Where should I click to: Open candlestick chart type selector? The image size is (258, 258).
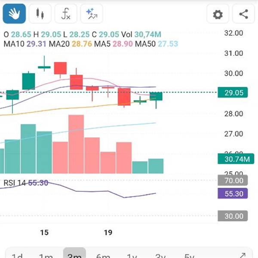pos(40,14)
